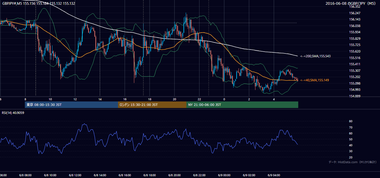The height and width of the screenshot is (178, 380).
Task: Select price level 155.307
Action: click(x=355, y=71)
